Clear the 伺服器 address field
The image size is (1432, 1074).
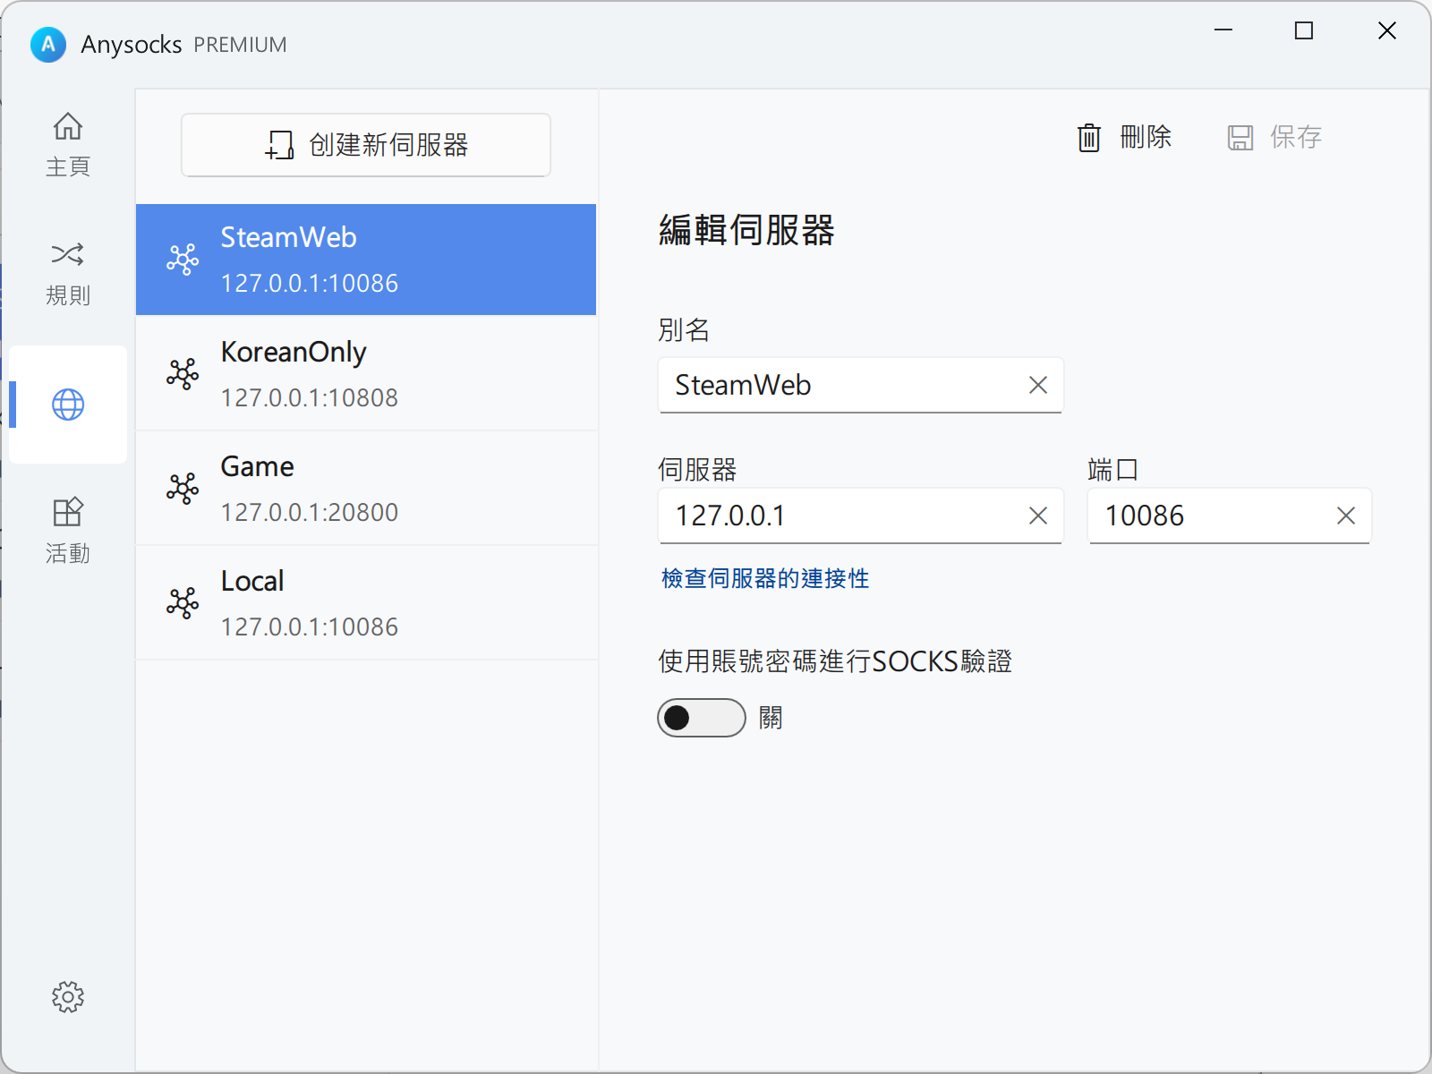point(1037,516)
